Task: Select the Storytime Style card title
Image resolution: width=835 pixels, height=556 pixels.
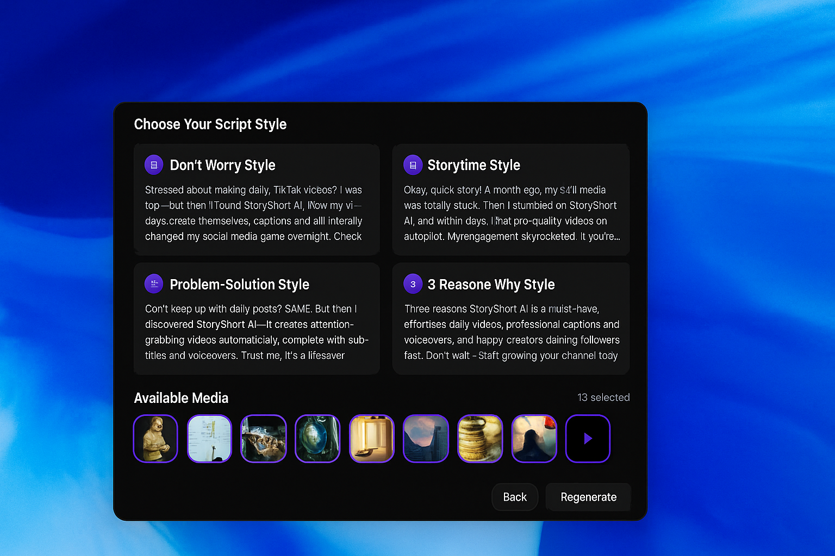Action: (473, 165)
